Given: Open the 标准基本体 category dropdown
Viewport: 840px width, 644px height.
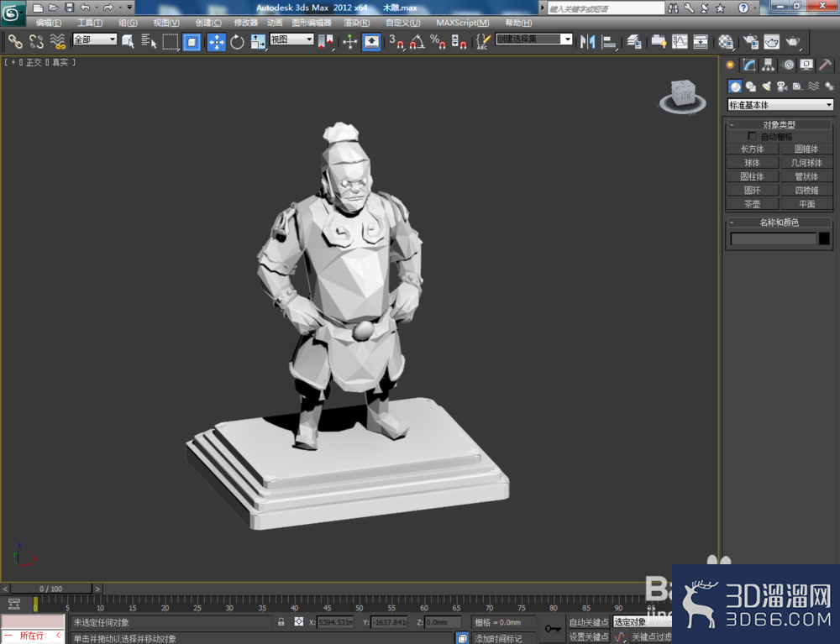Looking at the screenshot, I should [780, 105].
